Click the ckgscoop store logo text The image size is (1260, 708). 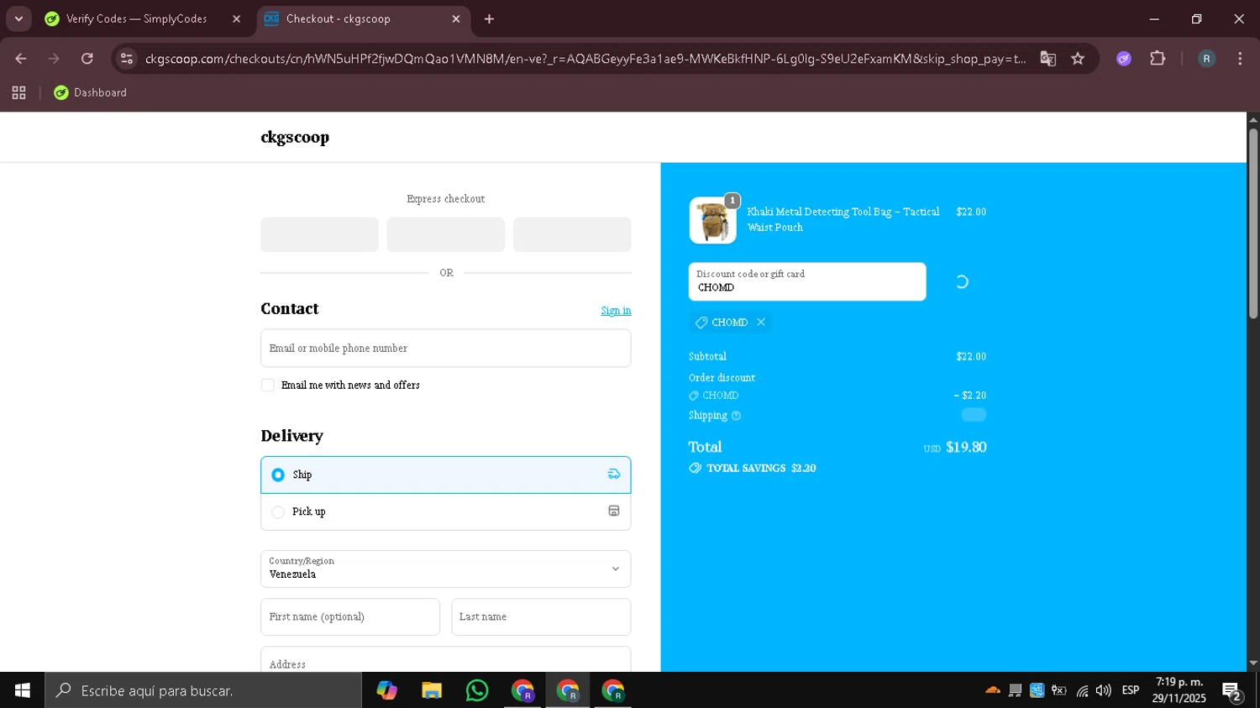tap(295, 137)
